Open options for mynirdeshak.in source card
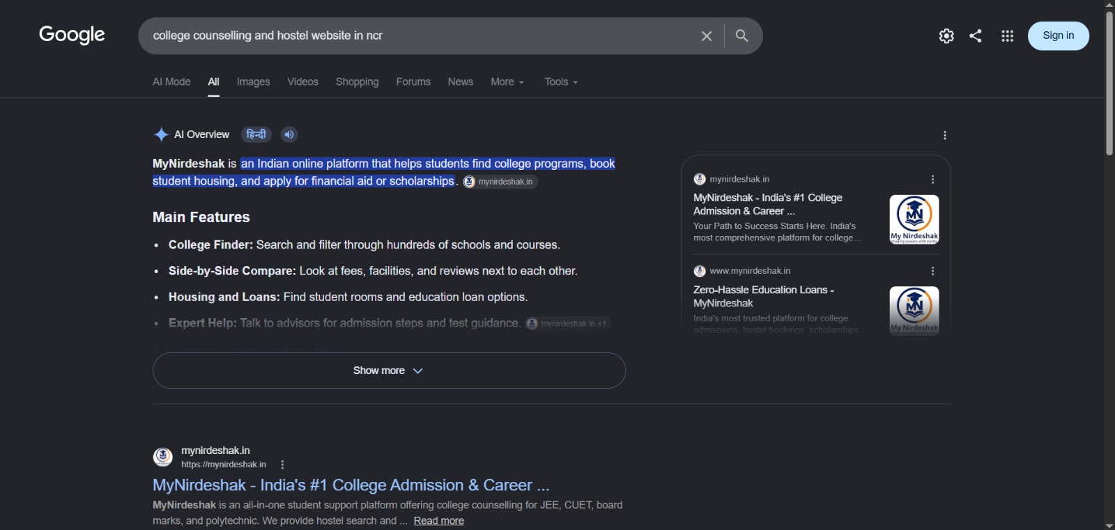The image size is (1115, 530). coord(932,179)
